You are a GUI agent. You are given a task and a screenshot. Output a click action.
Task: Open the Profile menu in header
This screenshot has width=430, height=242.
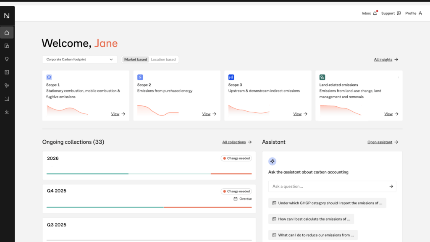pos(413,13)
